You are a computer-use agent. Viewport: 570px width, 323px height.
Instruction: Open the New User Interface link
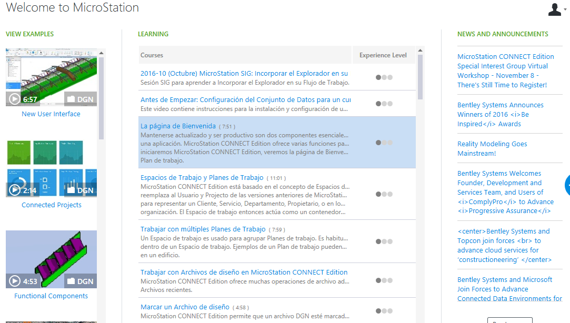click(x=51, y=114)
